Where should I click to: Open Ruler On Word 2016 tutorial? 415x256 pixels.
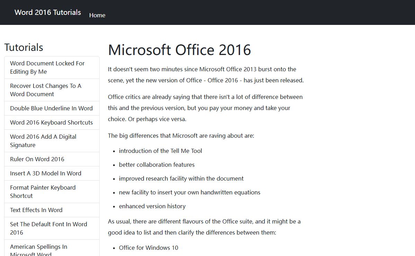[x=37, y=159]
